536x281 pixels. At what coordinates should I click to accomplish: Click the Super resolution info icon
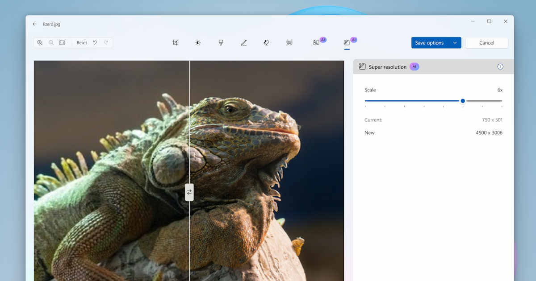[500, 66]
